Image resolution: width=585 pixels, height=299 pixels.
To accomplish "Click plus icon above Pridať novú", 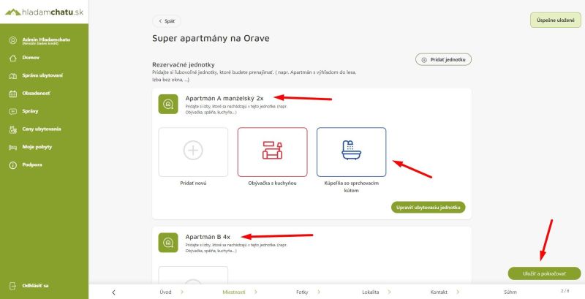I will pos(193,151).
